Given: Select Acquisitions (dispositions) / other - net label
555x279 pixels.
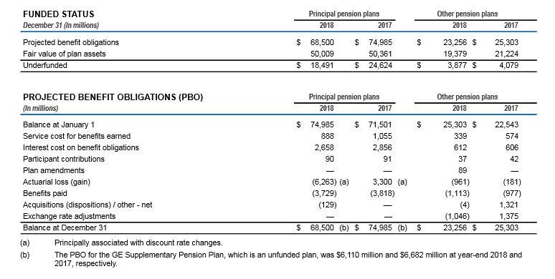Looking at the screenshot, I should click(87, 205).
